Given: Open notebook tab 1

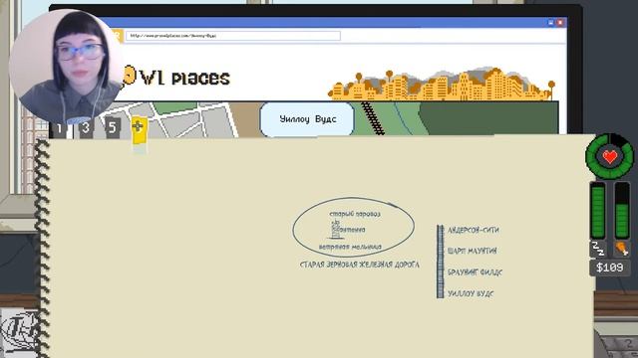Looking at the screenshot, I should [x=60, y=129].
